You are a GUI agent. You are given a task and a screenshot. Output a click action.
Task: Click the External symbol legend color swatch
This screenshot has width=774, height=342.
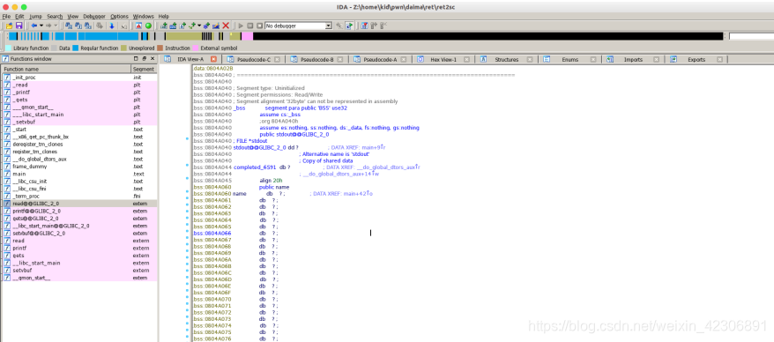tap(196, 48)
